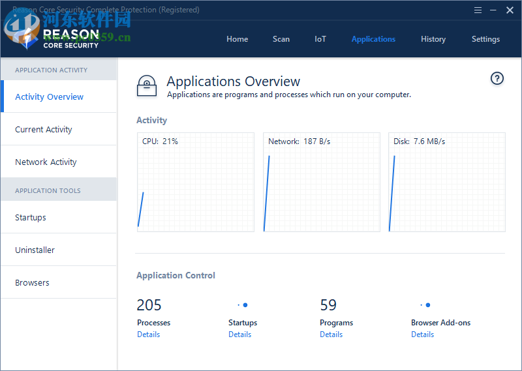Select the Applications tab
The height and width of the screenshot is (371, 522).
coord(373,39)
